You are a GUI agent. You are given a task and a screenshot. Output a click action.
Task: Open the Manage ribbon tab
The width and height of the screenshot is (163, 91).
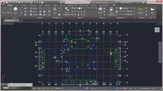click(48, 5)
